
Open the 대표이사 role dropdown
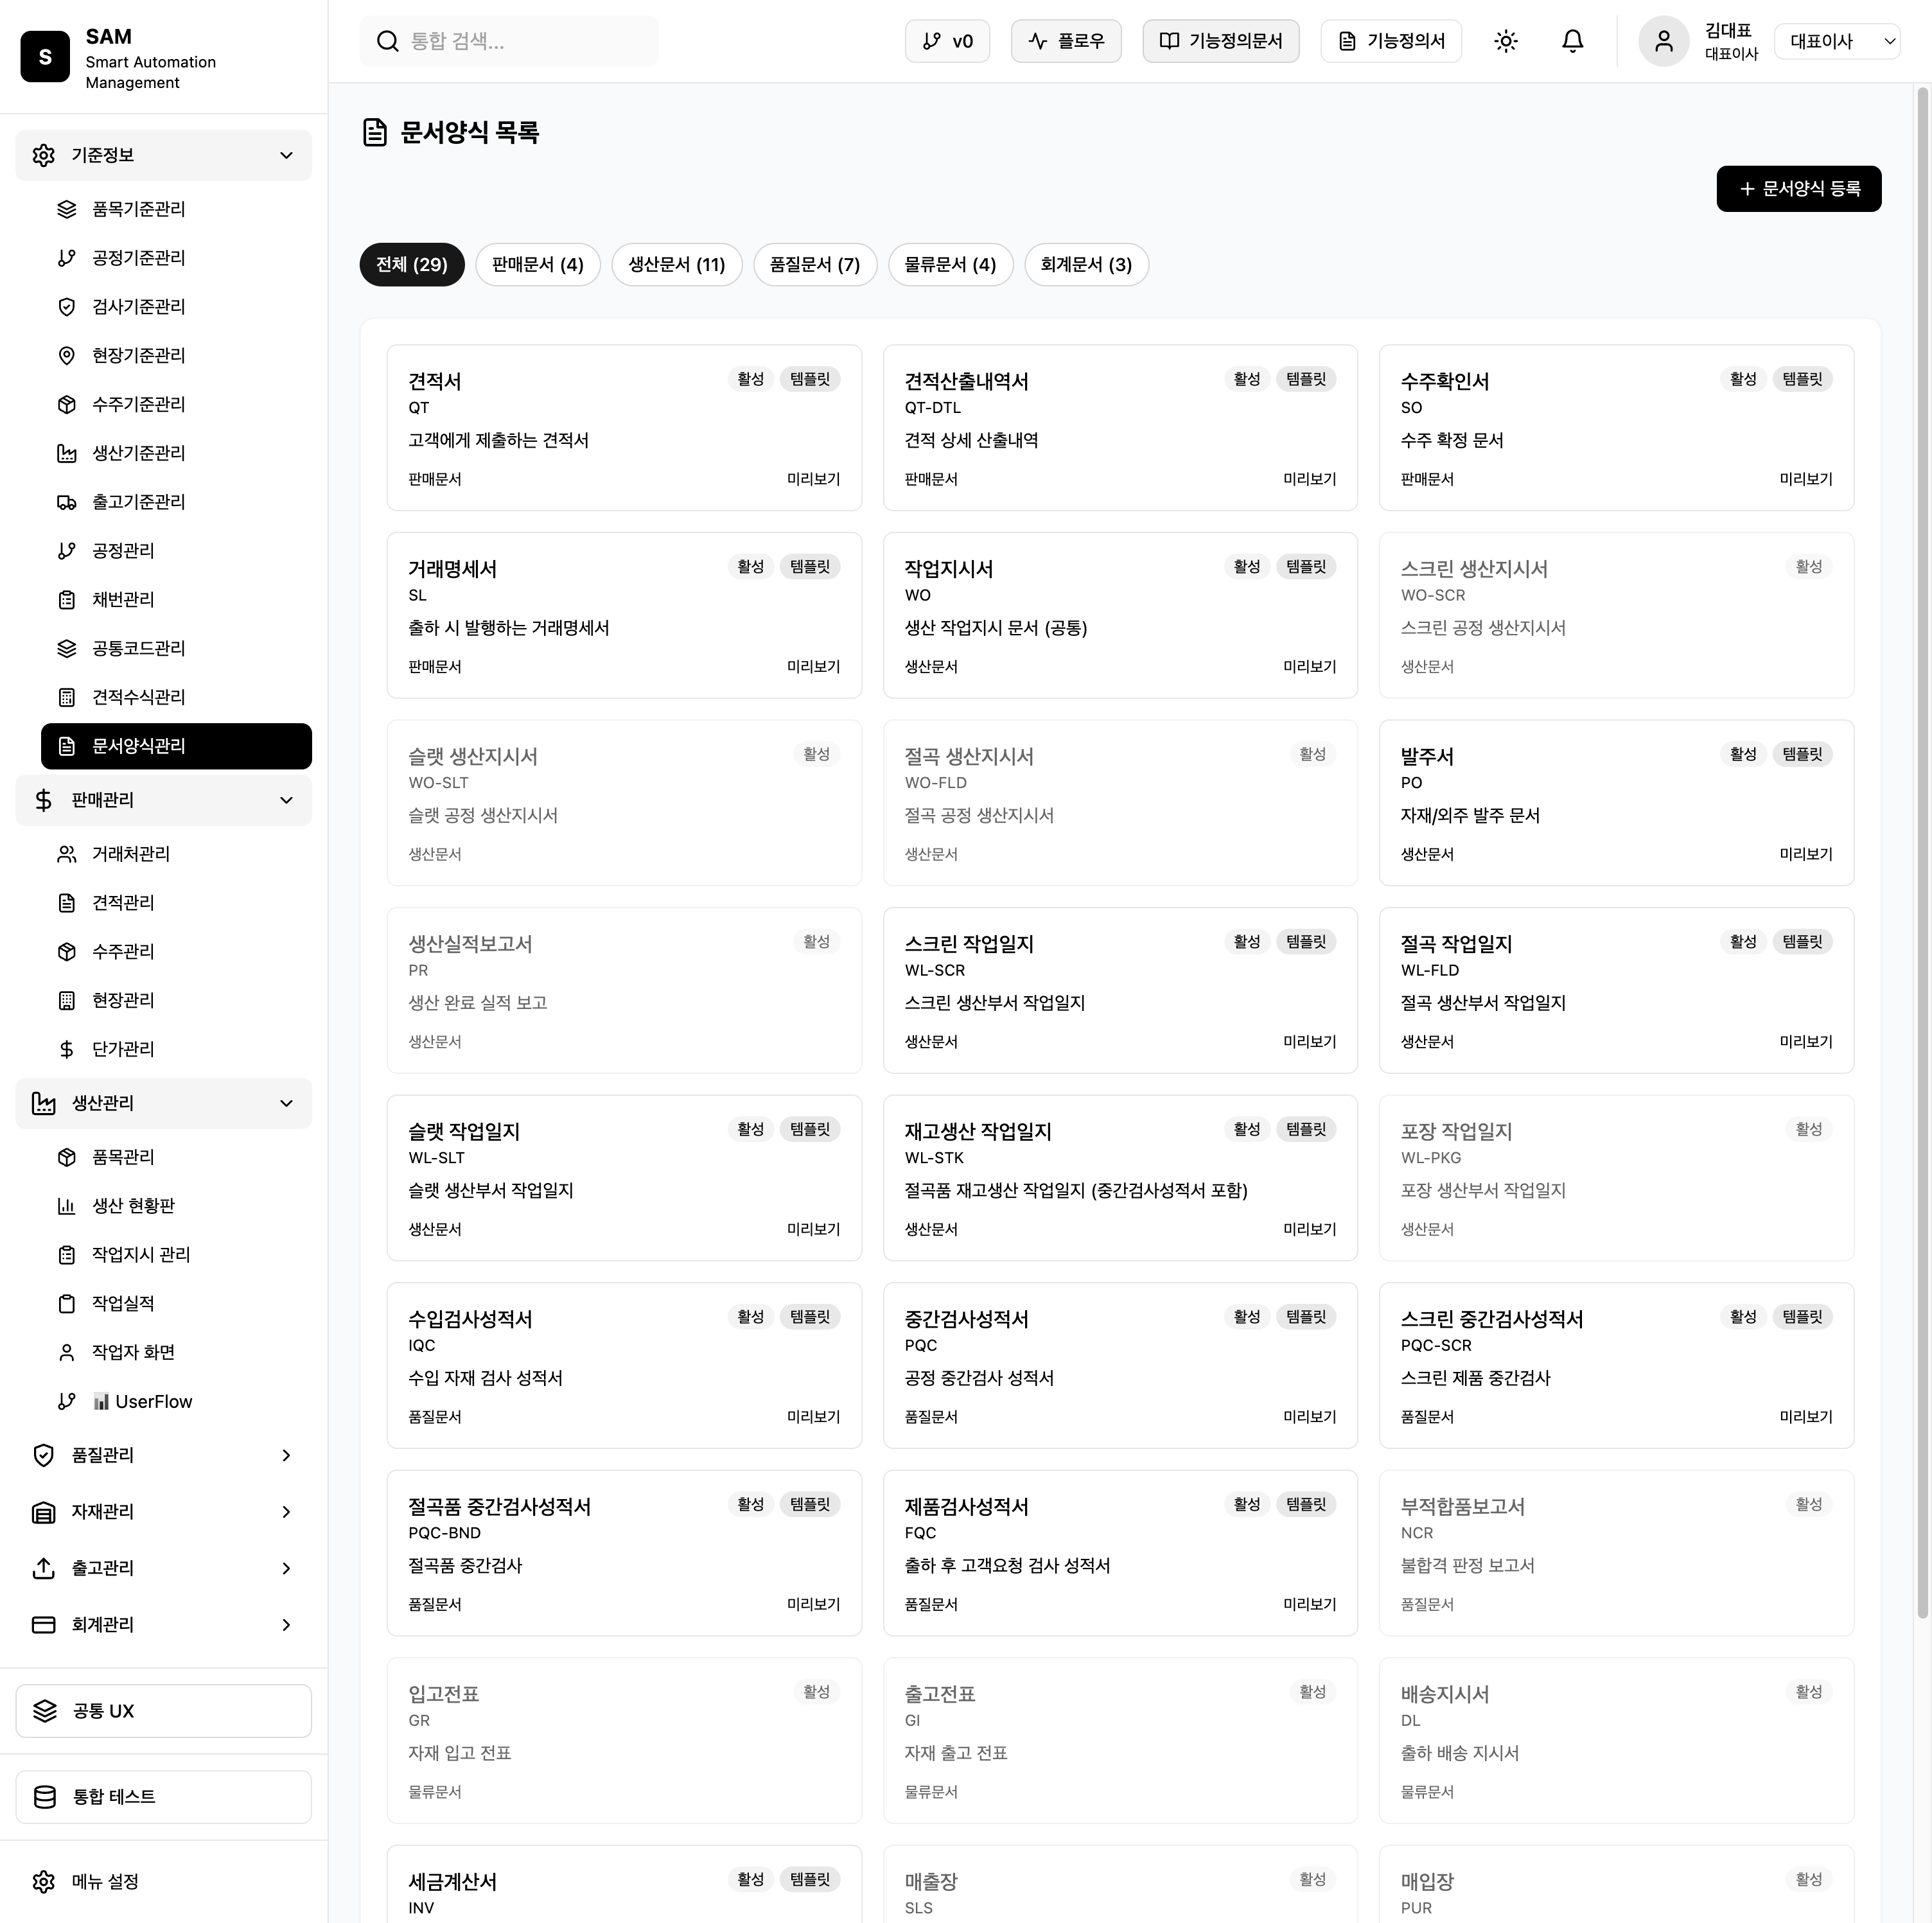tap(1837, 41)
